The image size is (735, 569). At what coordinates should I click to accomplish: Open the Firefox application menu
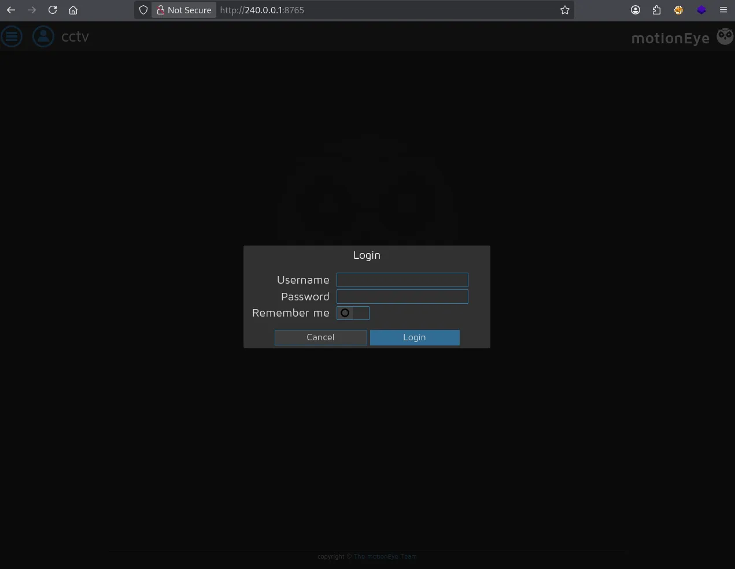tap(723, 10)
